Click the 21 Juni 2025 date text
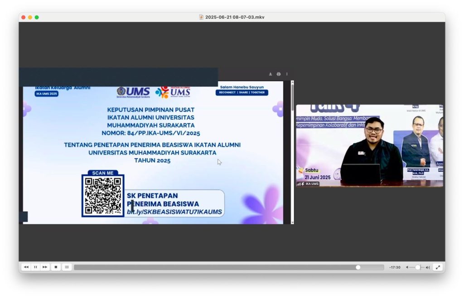Screen dimensions: 464x298 tap(318, 177)
